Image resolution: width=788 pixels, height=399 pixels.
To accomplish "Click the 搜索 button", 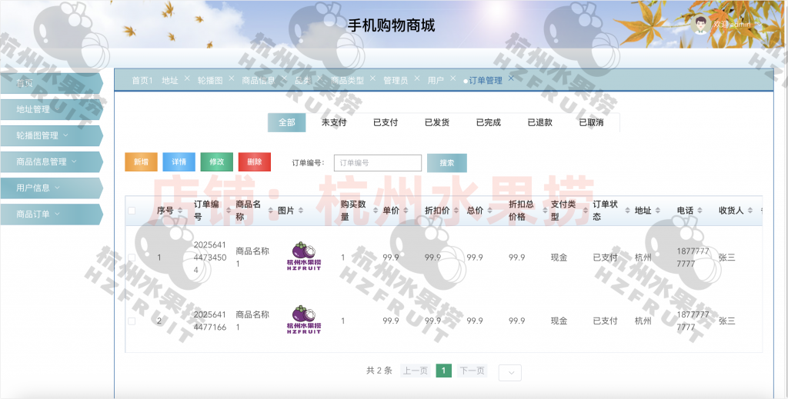I will pyautogui.click(x=447, y=163).
